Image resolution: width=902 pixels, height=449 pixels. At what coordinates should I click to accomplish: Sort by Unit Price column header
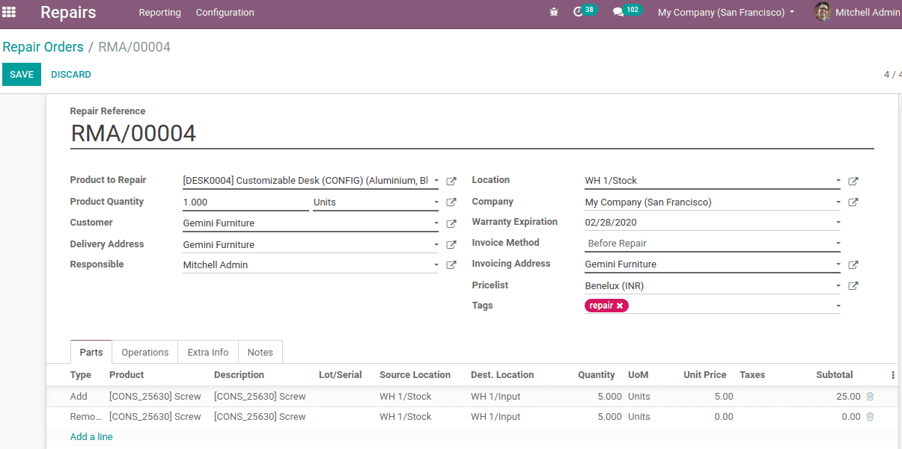tap(705, 375)
